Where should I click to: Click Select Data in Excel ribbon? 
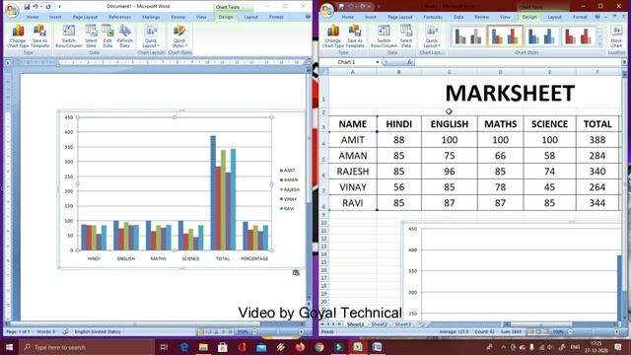point(406,36)
